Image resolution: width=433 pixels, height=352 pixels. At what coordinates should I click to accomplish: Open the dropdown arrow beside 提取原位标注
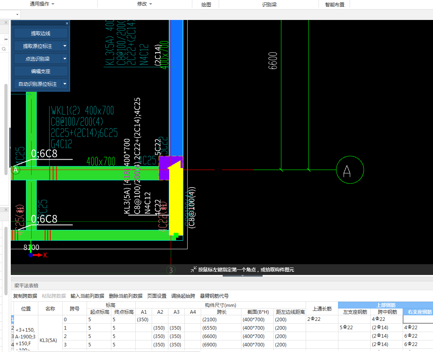(x=65, y=46)
